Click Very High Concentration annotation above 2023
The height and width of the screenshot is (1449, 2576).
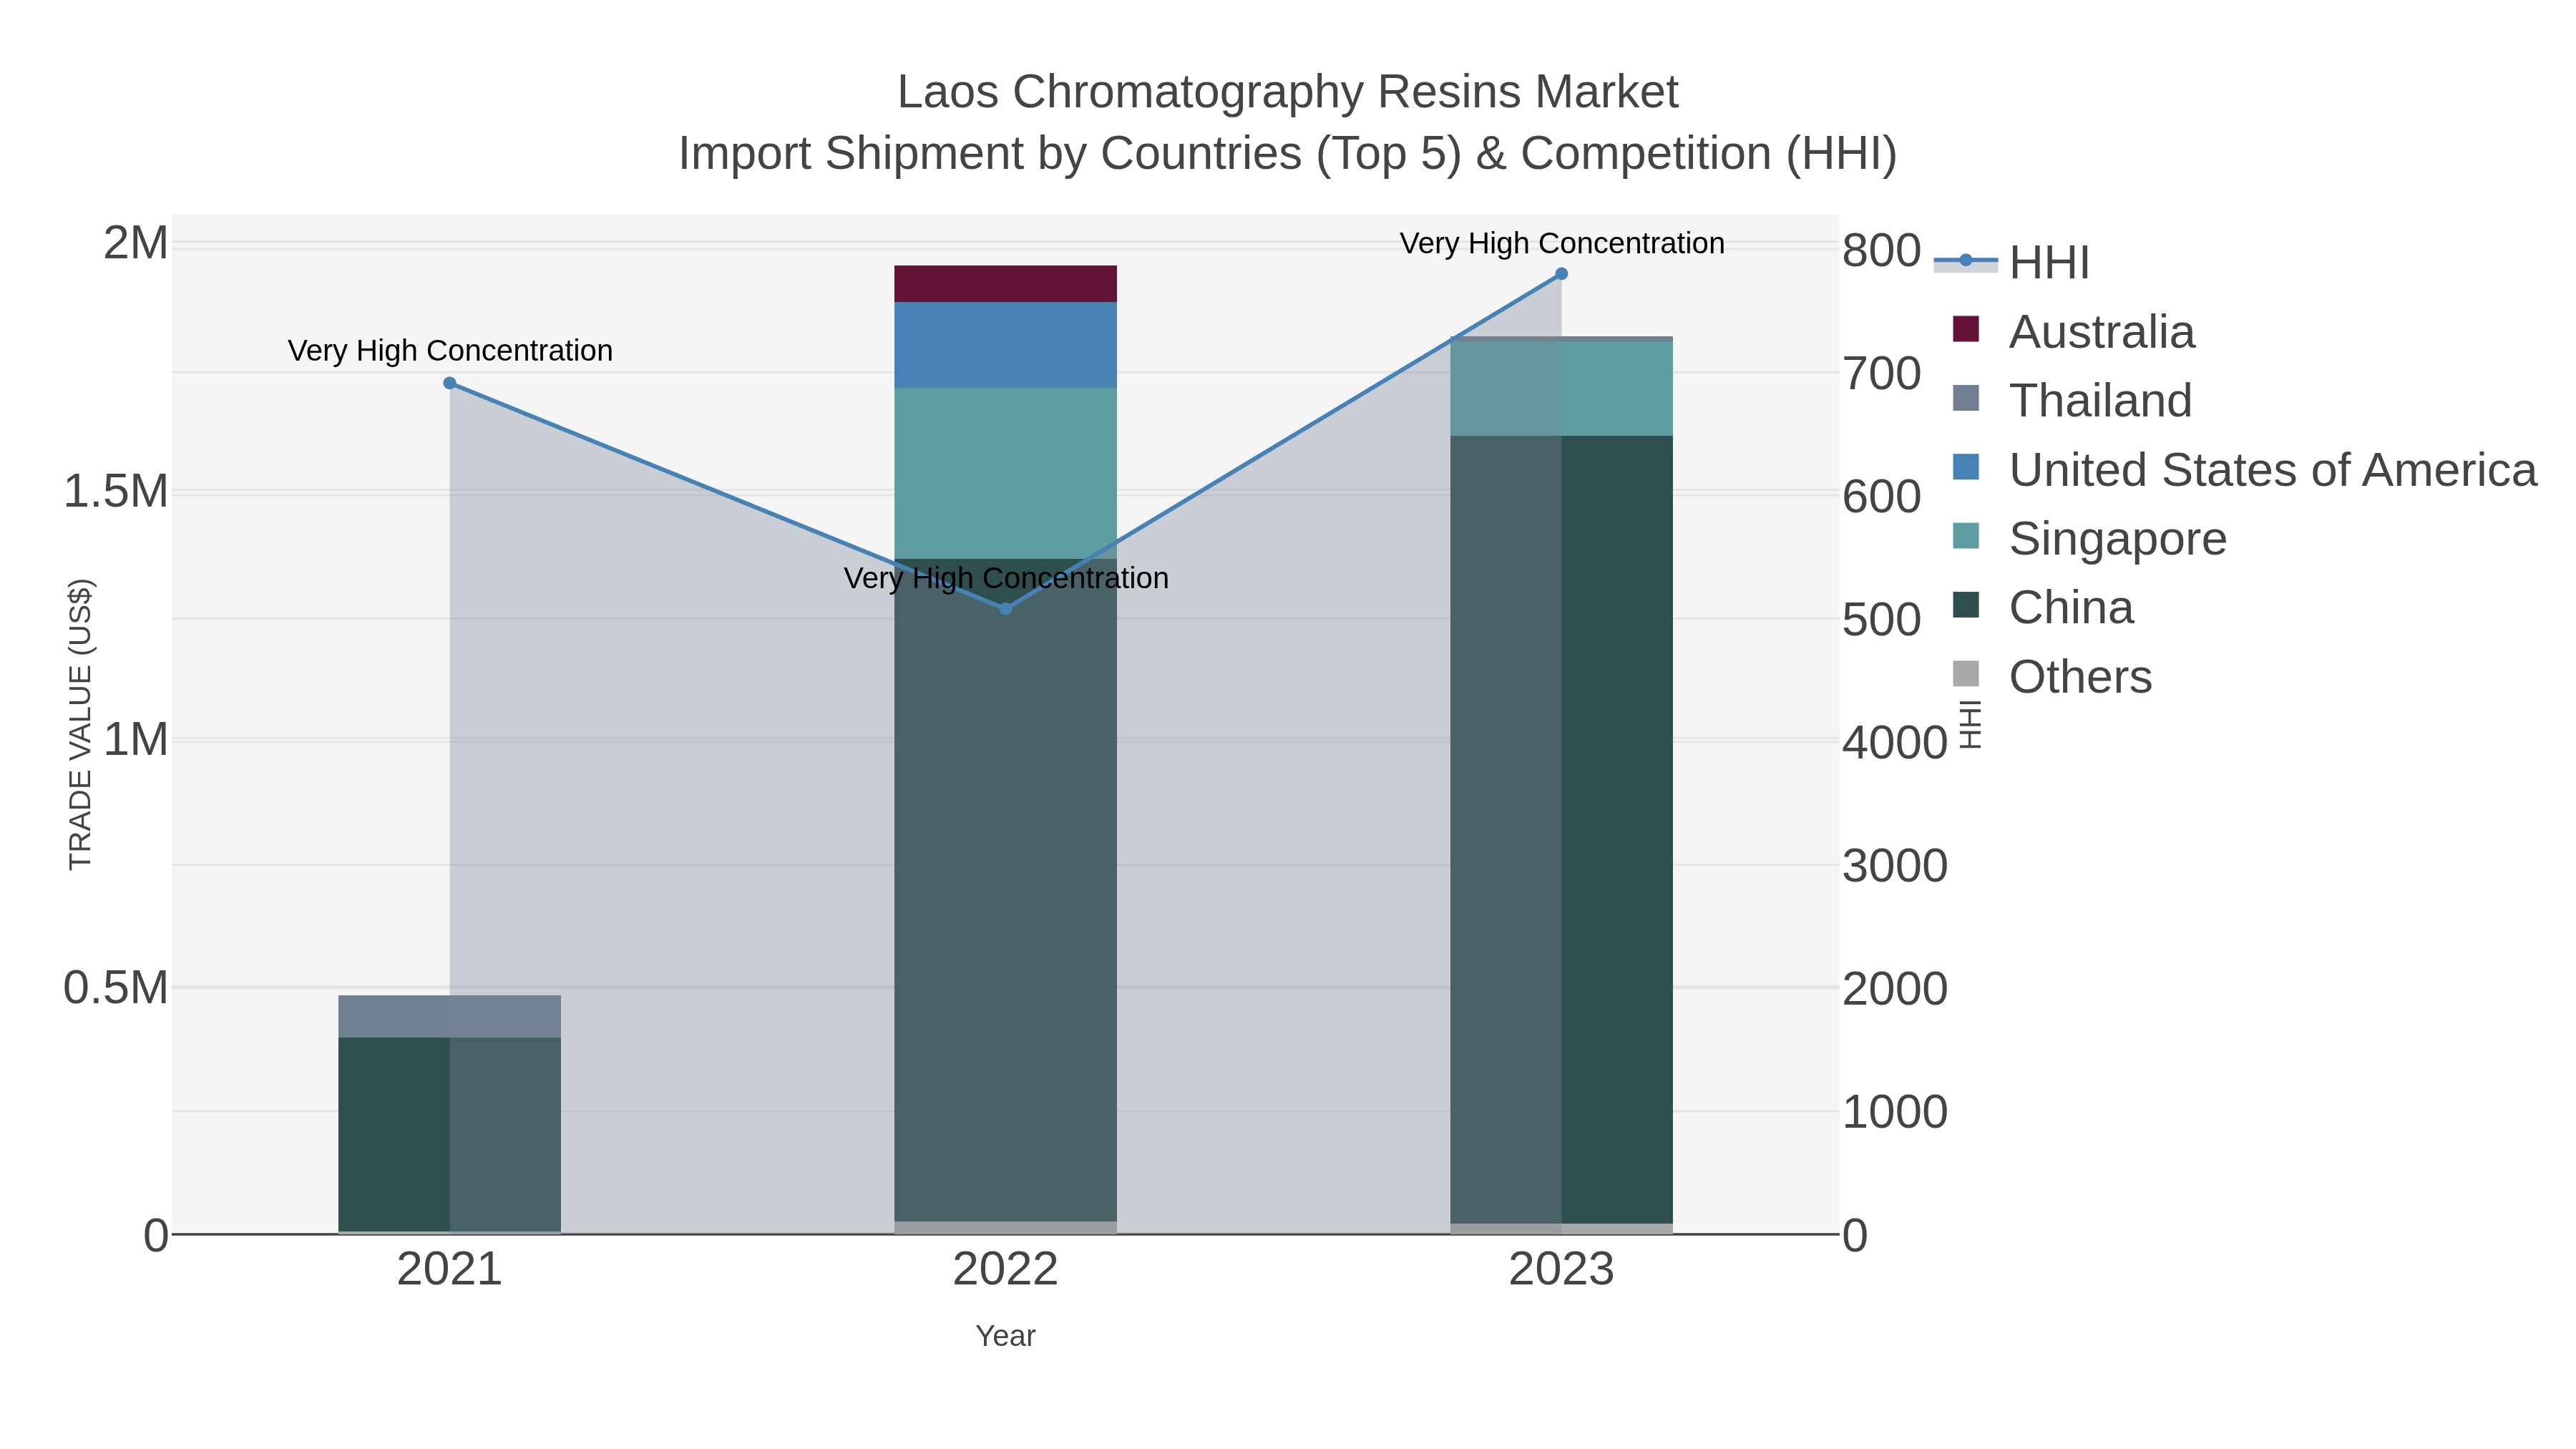(x=1562, y=243)
